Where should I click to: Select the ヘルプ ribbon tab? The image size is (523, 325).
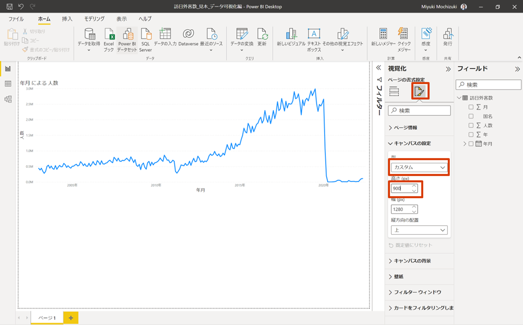coord(145,19)
